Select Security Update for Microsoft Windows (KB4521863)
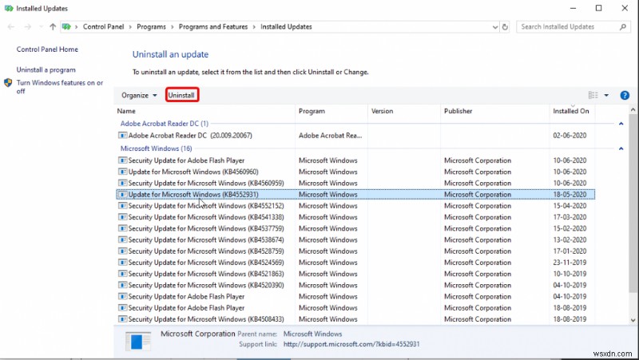Image resolution: width=639 pixels, height=360 pixels. point(355,274)
